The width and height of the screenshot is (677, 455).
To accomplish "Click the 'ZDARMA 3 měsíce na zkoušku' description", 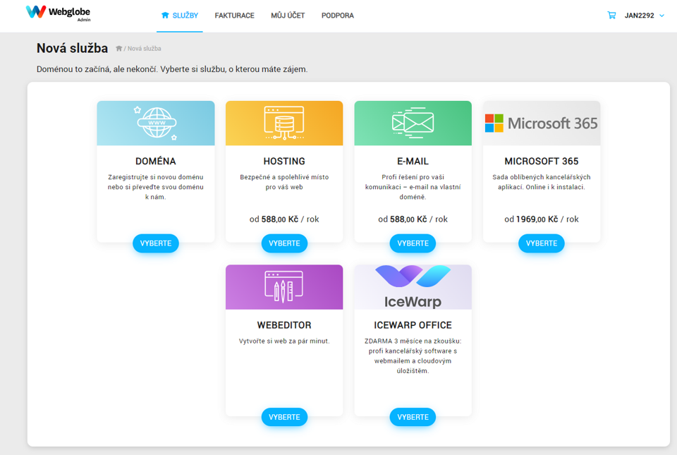I will (413, 356).
